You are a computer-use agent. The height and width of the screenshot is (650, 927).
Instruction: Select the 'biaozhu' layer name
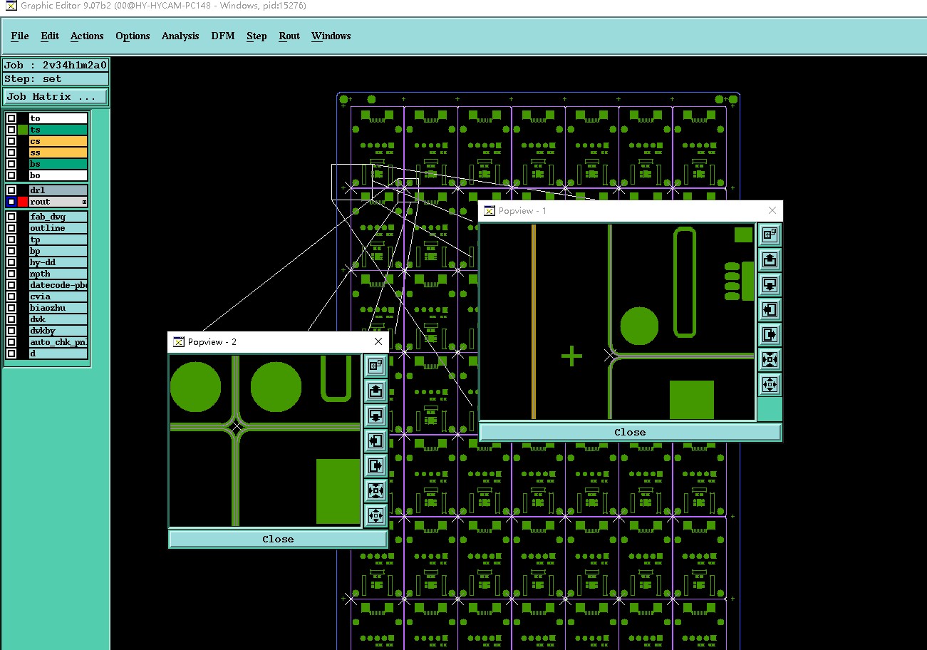58,308
